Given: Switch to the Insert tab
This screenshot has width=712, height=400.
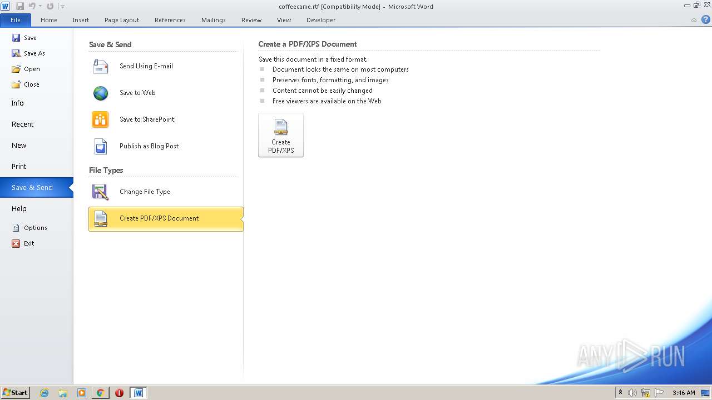Looking at the screenshot, I should point(81,20).
